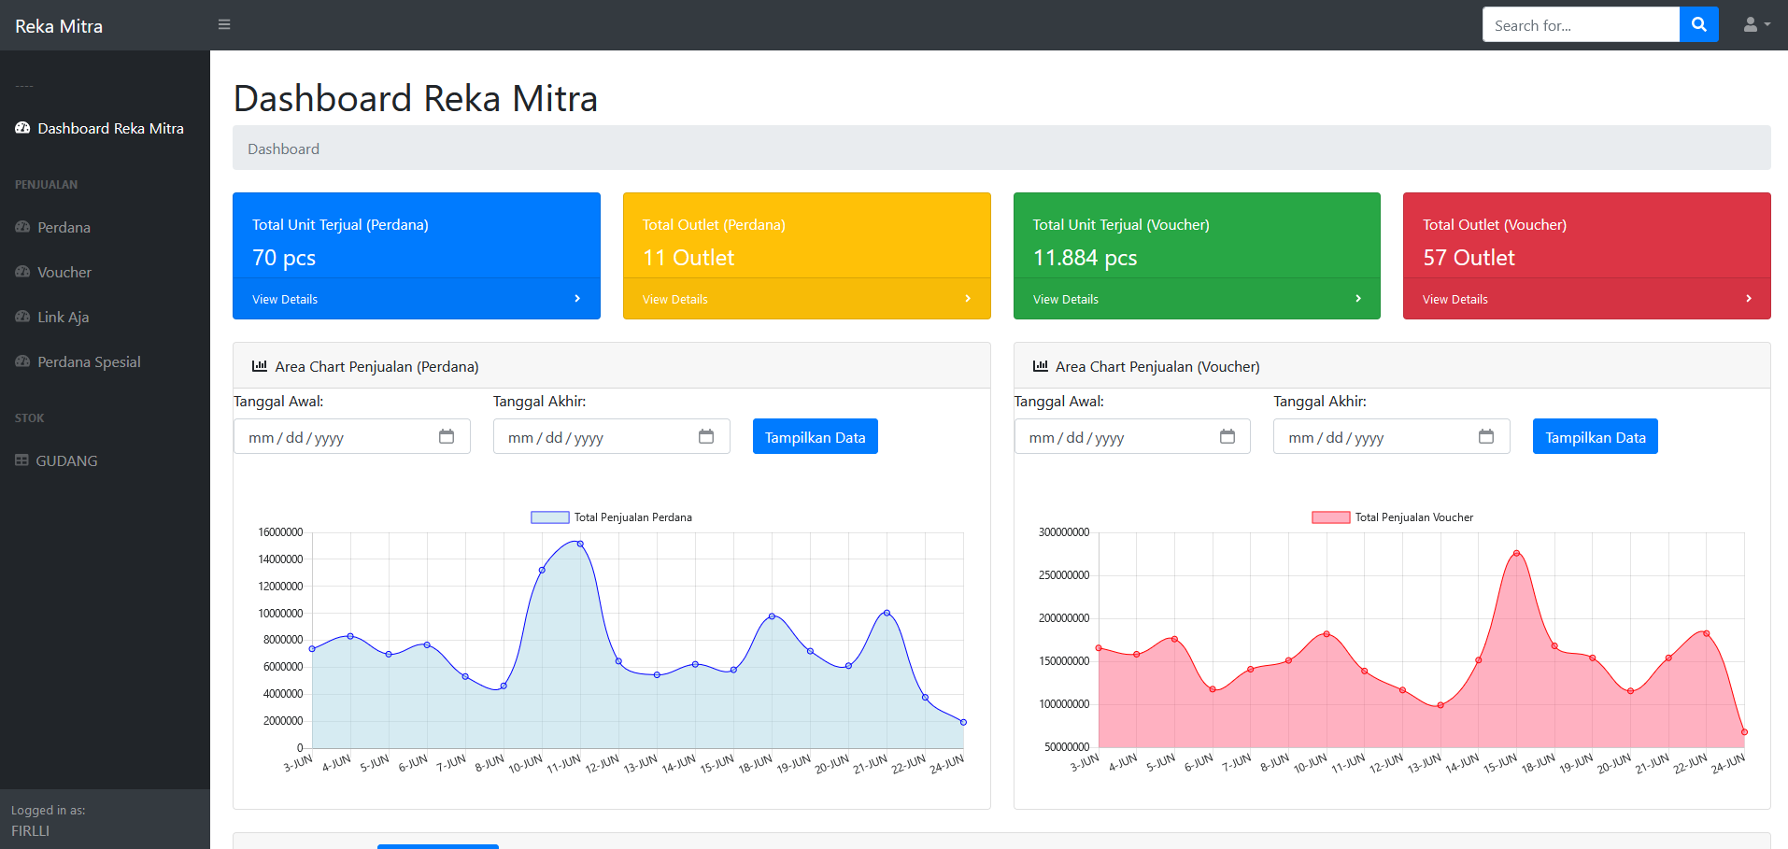
Task: Click Tampilkan Data button for Perdana chart
Action: (x=816, y=436)
